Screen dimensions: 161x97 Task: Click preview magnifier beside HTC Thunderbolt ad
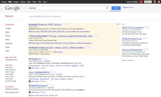pos(148,27)
